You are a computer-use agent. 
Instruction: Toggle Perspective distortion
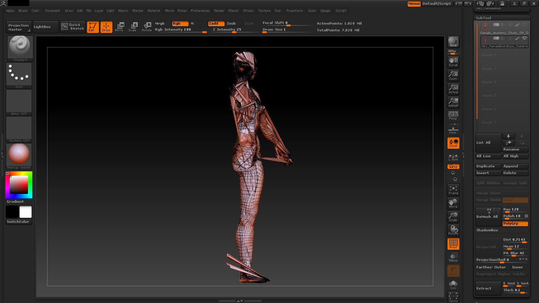(x=453, y=115)
